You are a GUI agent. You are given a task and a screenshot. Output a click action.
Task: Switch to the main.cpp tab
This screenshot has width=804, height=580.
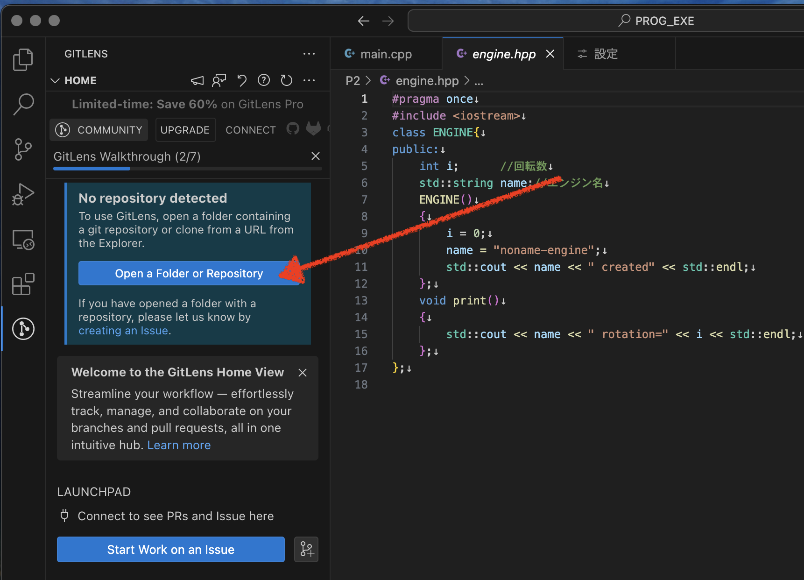click(x=386, y=54)
